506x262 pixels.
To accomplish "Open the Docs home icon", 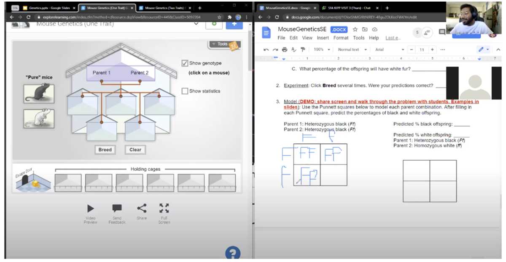I will click(266, 32).
